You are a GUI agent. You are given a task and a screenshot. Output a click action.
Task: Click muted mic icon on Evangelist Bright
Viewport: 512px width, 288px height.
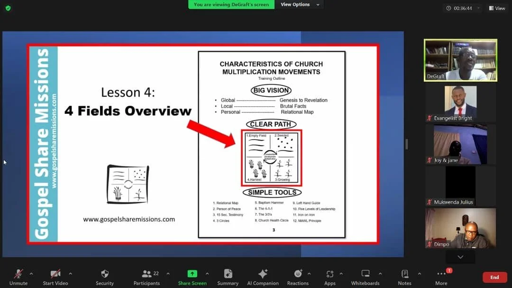tap(430, 118)
